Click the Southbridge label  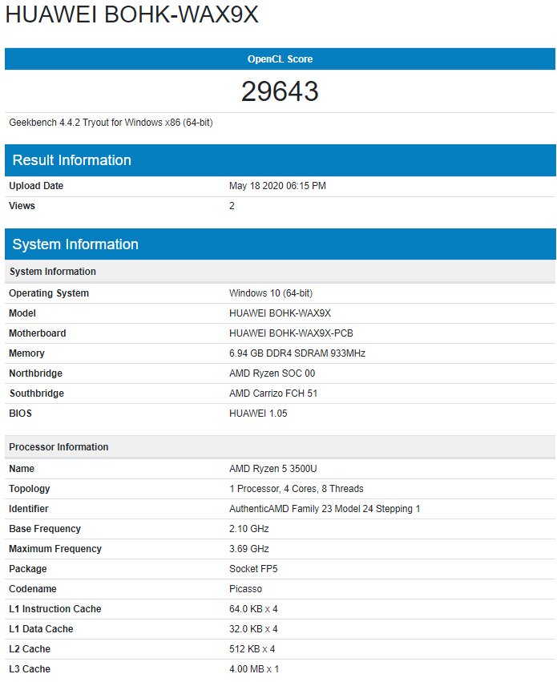(x=37, y=393)
